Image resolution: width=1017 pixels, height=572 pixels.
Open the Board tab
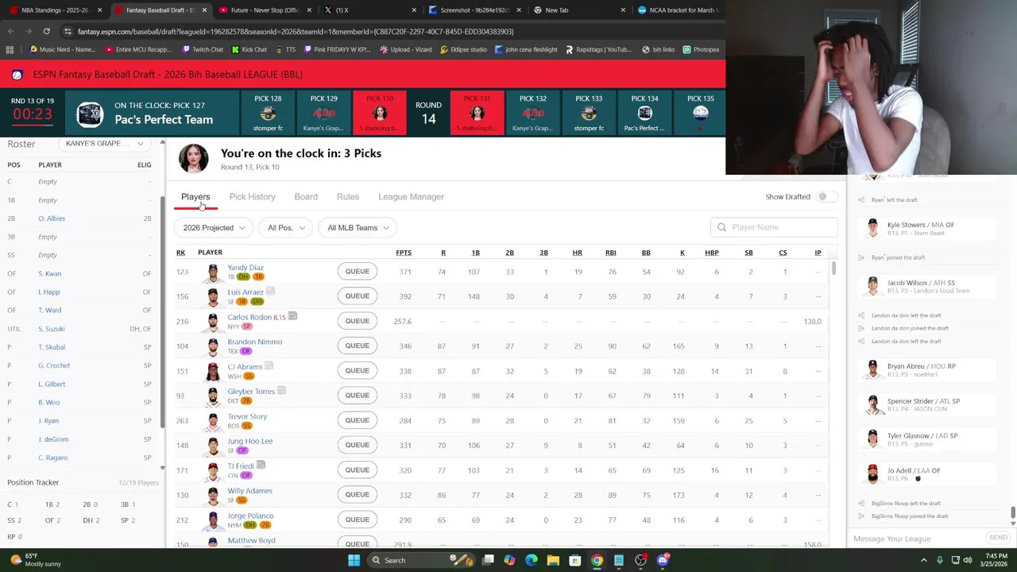click(306, 197)
